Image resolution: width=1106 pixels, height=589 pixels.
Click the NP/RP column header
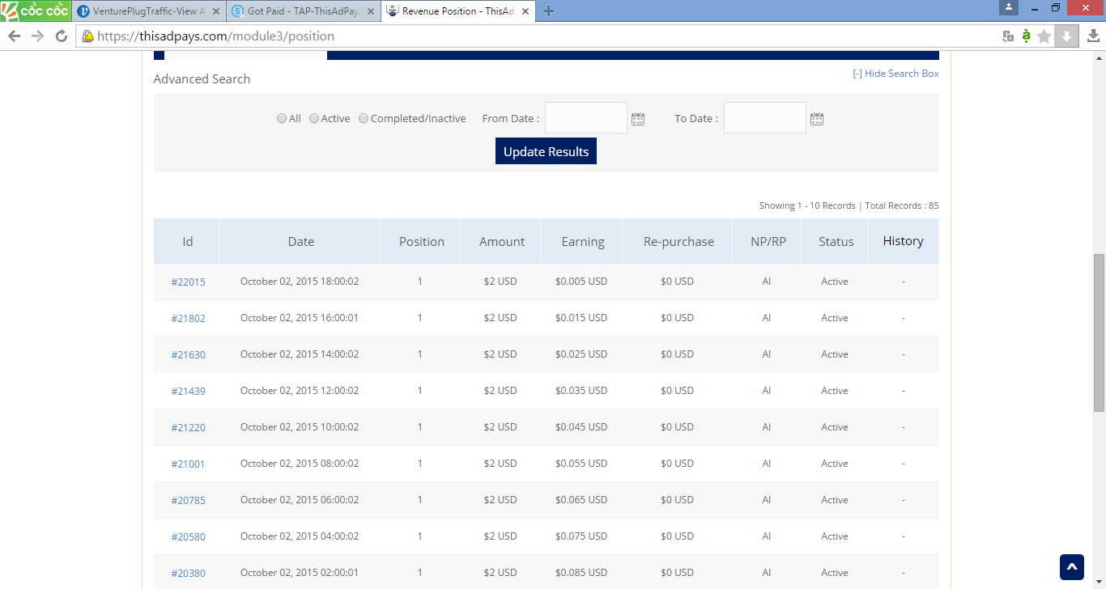tap(767, 241)
